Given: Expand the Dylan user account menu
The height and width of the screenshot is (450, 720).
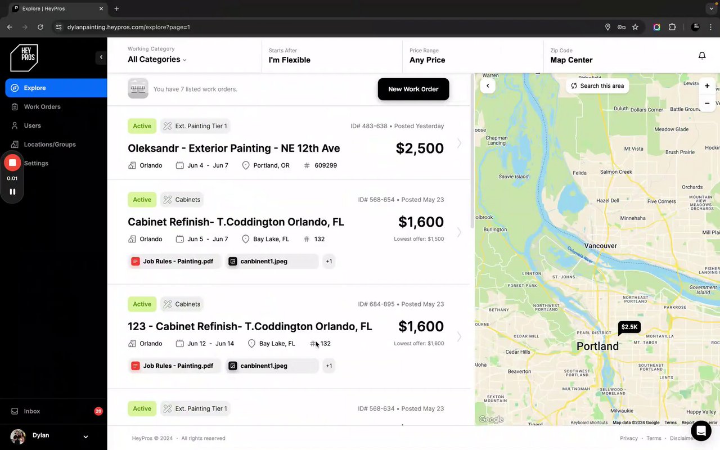Looking at the screenshot, I should tap(85, 436).
